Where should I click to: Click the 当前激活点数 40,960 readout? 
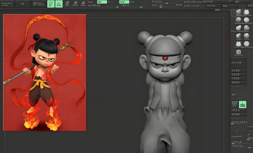pyautogui.click(x=194, y=2)
